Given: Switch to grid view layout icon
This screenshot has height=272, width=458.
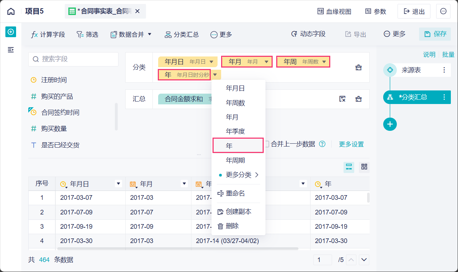Looking at the screenshot, I should click(x=364, y=167).
